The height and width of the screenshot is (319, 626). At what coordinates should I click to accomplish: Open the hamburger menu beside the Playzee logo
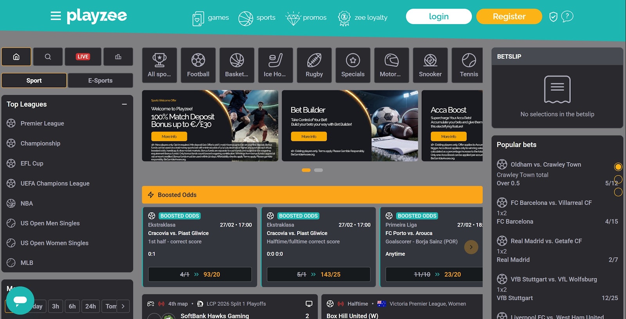point(56,16)
